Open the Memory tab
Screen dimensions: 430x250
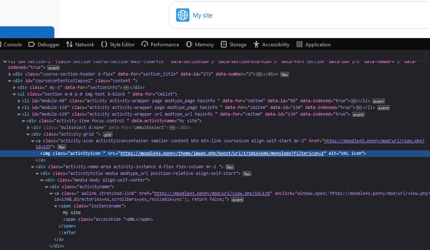[200, 45]
